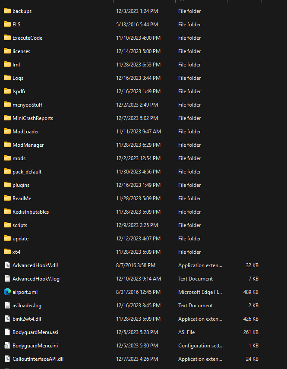Select the menyooStuff folder name
Viewport: 287px width, 369px height.
pos(27,105)
